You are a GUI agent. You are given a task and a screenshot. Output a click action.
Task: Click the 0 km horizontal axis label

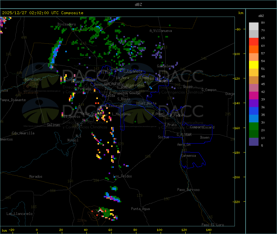[x=37, y=230]
